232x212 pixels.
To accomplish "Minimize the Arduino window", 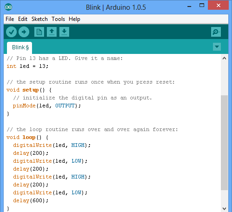I will pos(189,6).
